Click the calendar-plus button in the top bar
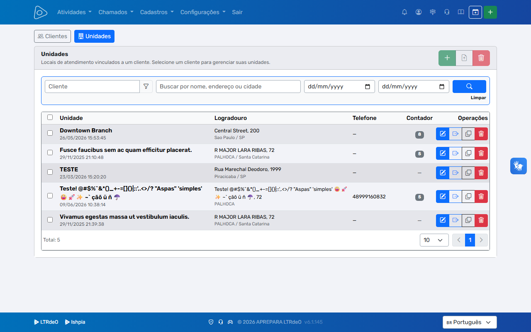 (x=475, y=12)
